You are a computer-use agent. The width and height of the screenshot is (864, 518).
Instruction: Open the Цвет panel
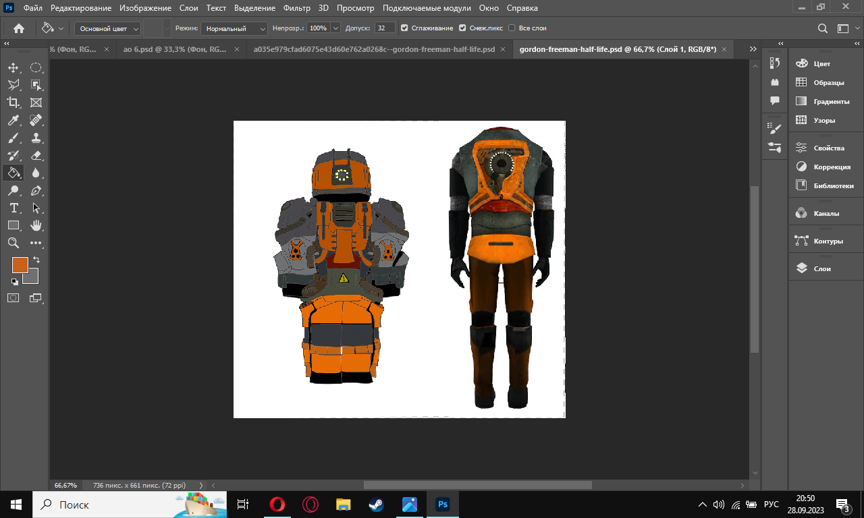point(822,63)
